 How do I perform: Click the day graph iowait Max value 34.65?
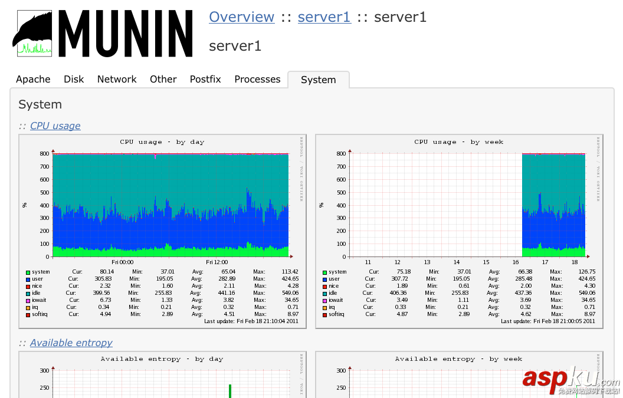click(x=291, y=300)
